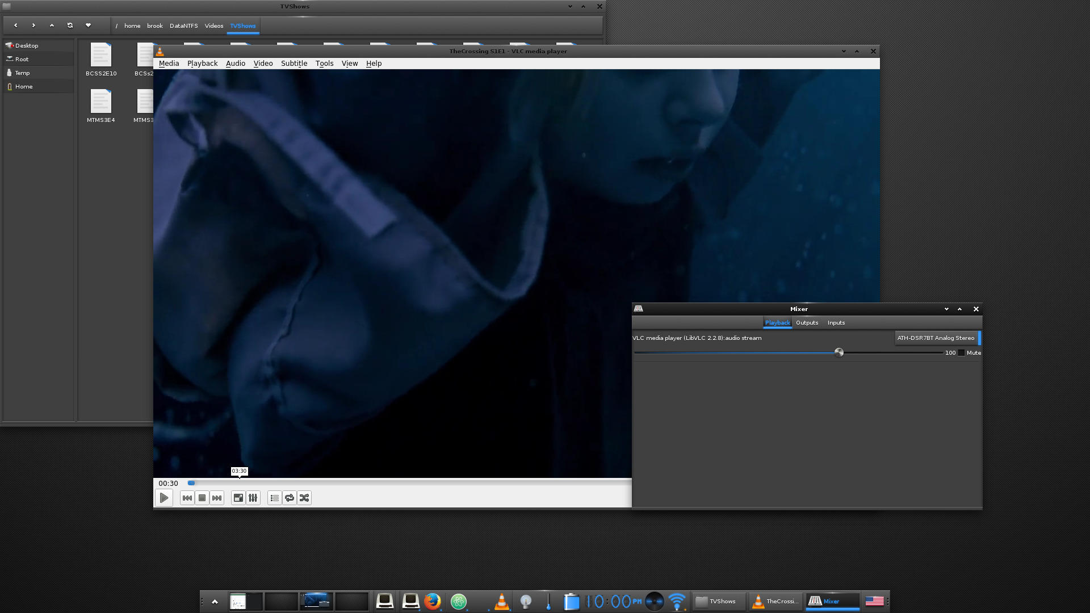Viewport: 1090px width, 613px height.
Task: Toggle the VLC playlist view
Action: (275, 498)
